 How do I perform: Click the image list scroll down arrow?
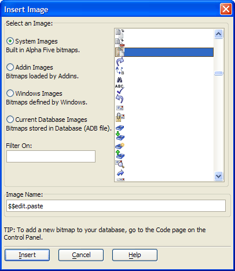pos(219,176)
